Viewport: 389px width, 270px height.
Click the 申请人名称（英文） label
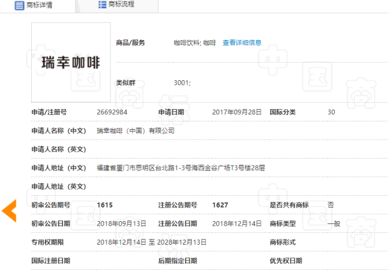58,149
